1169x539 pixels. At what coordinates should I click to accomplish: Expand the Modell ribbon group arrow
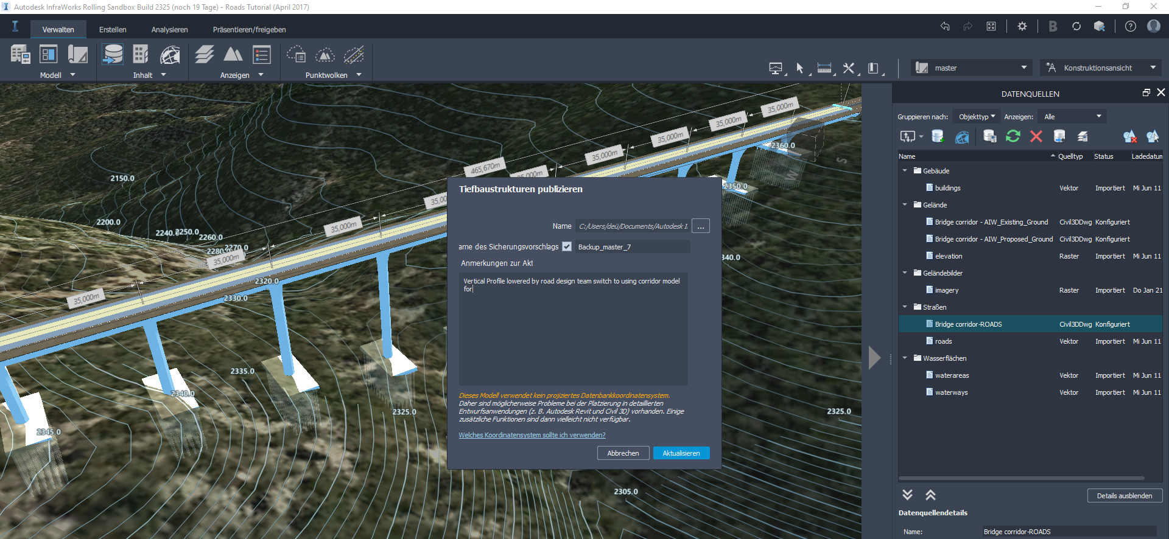[x=73, y=75]
